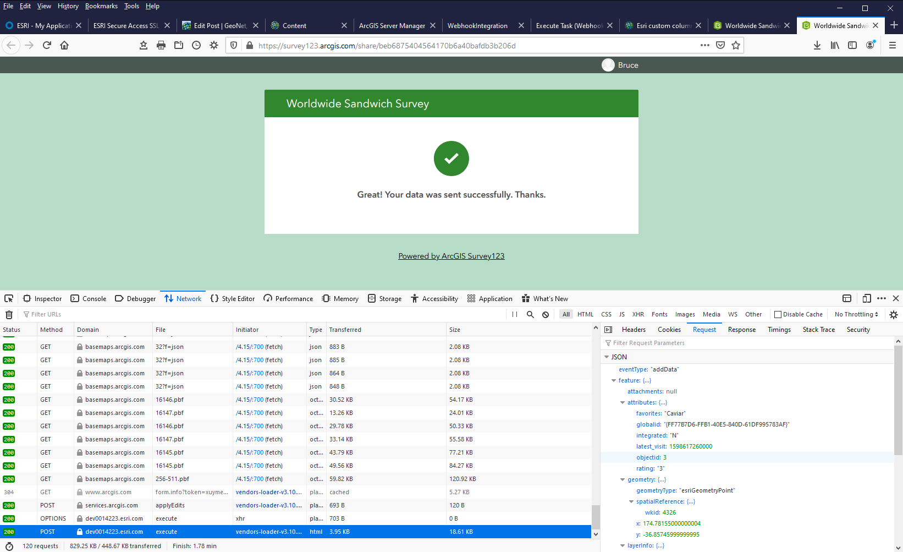
Task: Toggle the JS request filter
Action: [622, 314]
